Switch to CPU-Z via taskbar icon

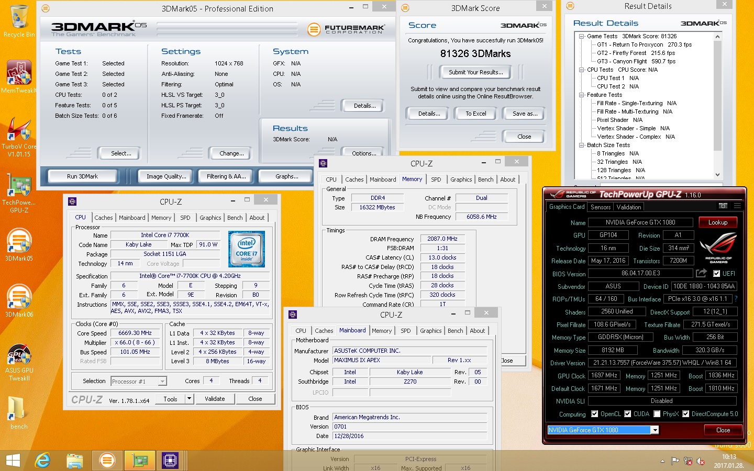[x=171, y=461]
